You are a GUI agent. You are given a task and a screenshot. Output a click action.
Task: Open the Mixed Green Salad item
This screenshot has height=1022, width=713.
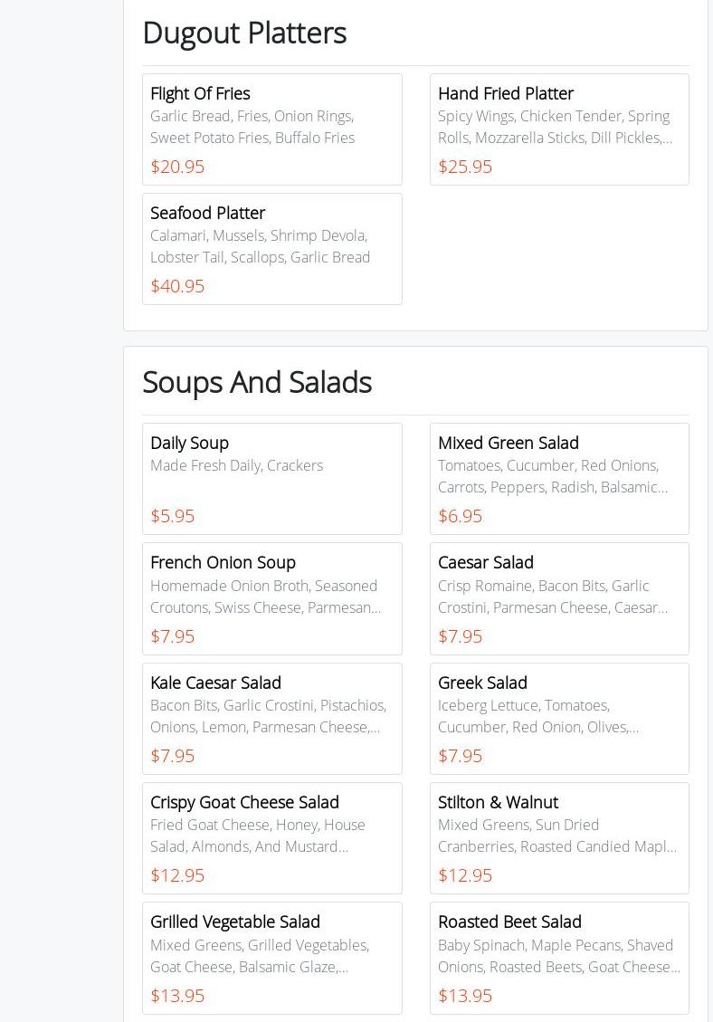pyautogui.click(x=508, y=443)
